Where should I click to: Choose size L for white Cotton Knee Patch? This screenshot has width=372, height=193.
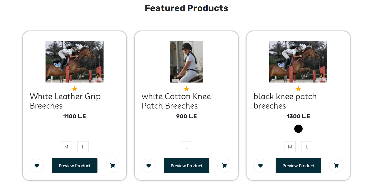pos(187,147)
